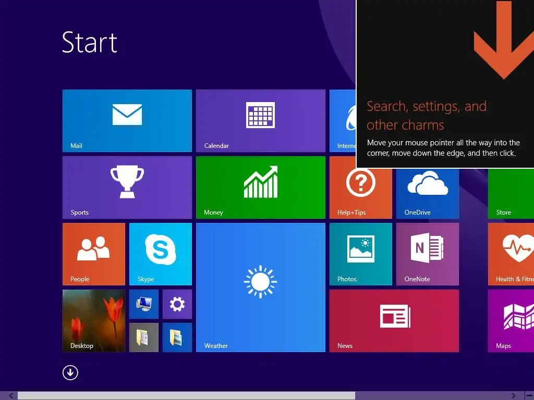This screenshot has width=534, height=400.
Task: Show all apps with down arrow button
Action: coord(70,372)
